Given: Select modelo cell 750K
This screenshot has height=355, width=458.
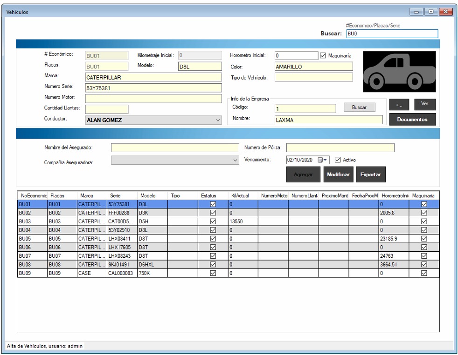Looking at the screenshot, I should click(x=153, y=273).
